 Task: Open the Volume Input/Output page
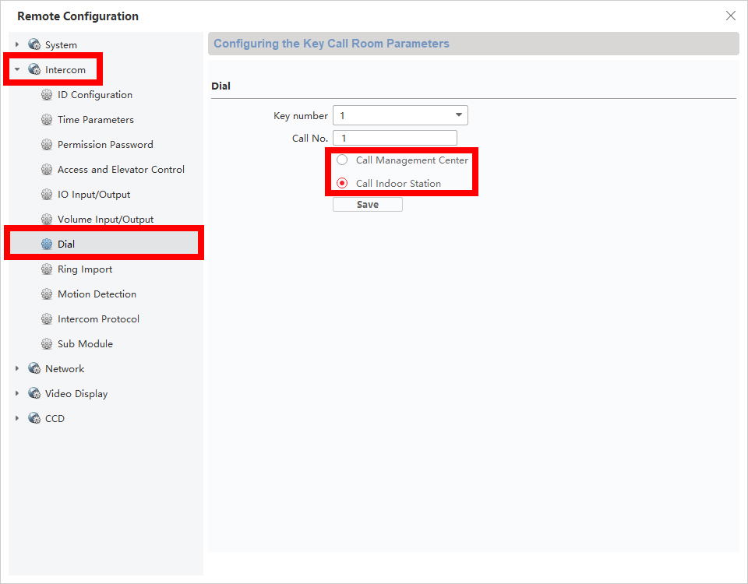[105, 220]
